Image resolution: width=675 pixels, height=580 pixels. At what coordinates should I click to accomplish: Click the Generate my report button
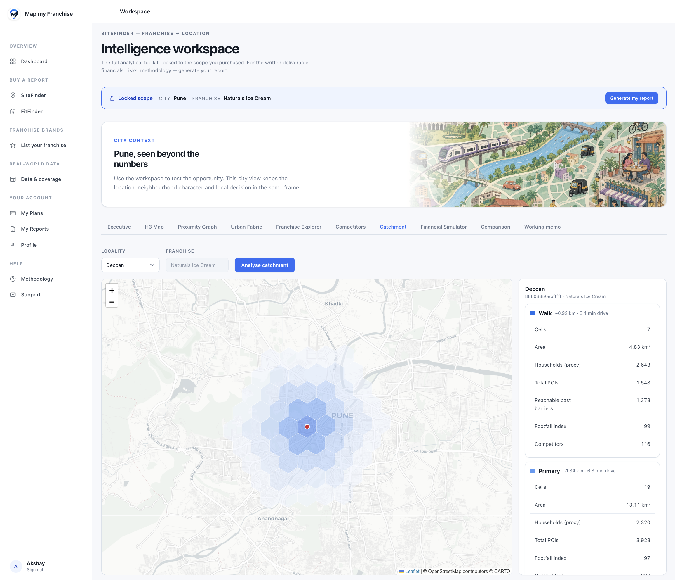click(631, 98)
